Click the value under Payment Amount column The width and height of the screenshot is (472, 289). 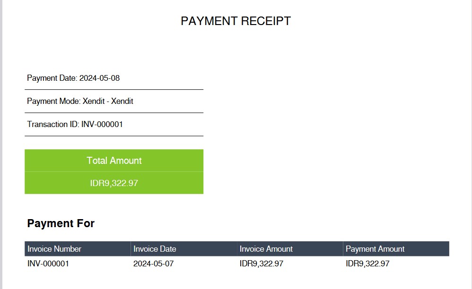367,263
